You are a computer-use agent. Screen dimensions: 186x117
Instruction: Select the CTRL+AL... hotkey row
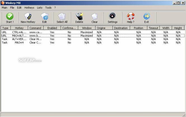93,32
